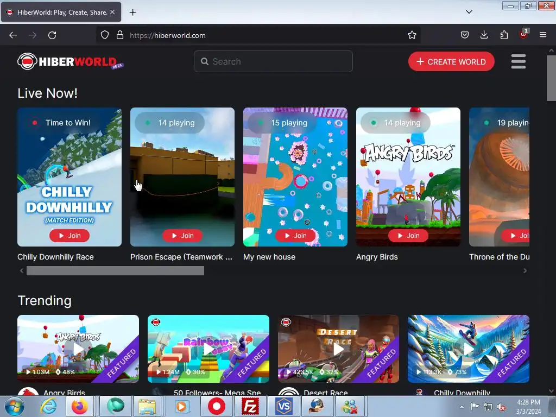Click the Live Now carousel right arrow
The width and height of the screenshot is (556, 417).
click(x=525, y=271)
